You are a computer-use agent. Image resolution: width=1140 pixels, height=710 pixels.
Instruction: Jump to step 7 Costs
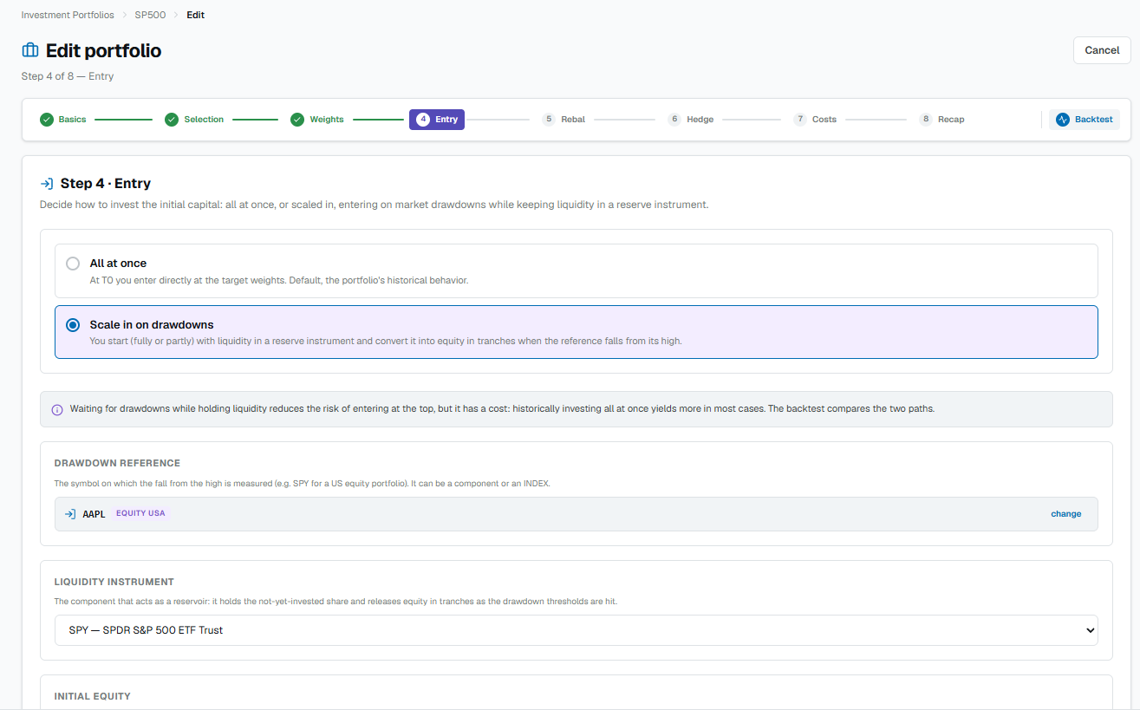point(815,120)
